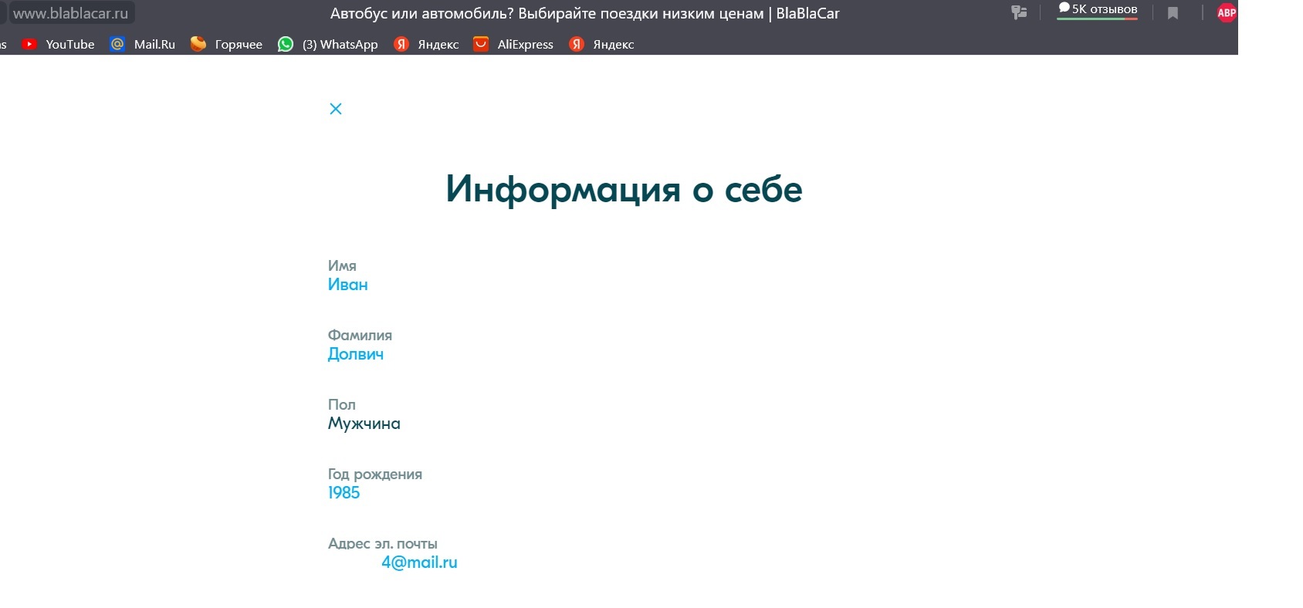Edit the birth year 1985
Viewport: 1303px width, 608px height.
pos(344,493)
